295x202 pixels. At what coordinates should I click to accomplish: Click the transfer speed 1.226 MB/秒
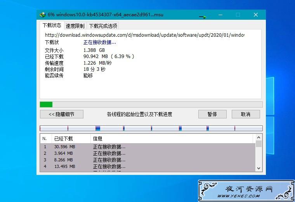97,63
